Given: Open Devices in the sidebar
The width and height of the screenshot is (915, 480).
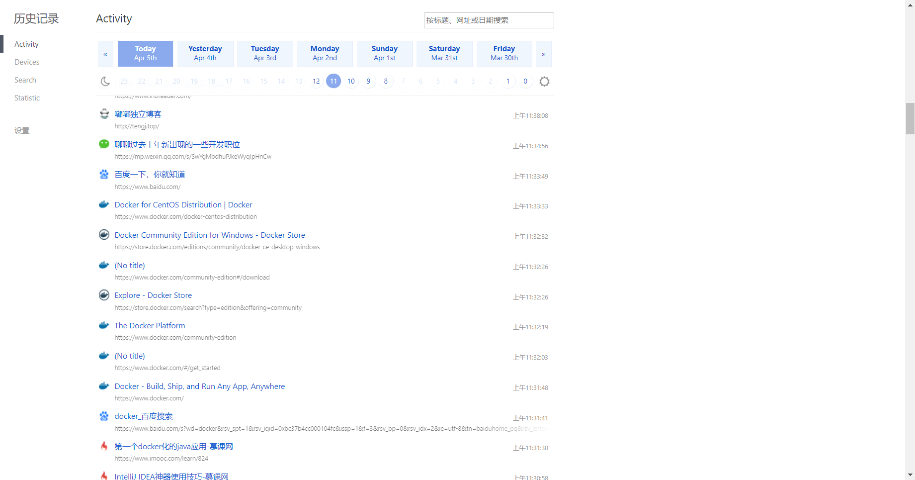Looking at the screenshot, I should click(27, 62).
